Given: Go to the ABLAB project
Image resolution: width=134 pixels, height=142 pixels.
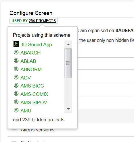Looking at the screenshot, I should pyautogui.click(x=28, y=61).
